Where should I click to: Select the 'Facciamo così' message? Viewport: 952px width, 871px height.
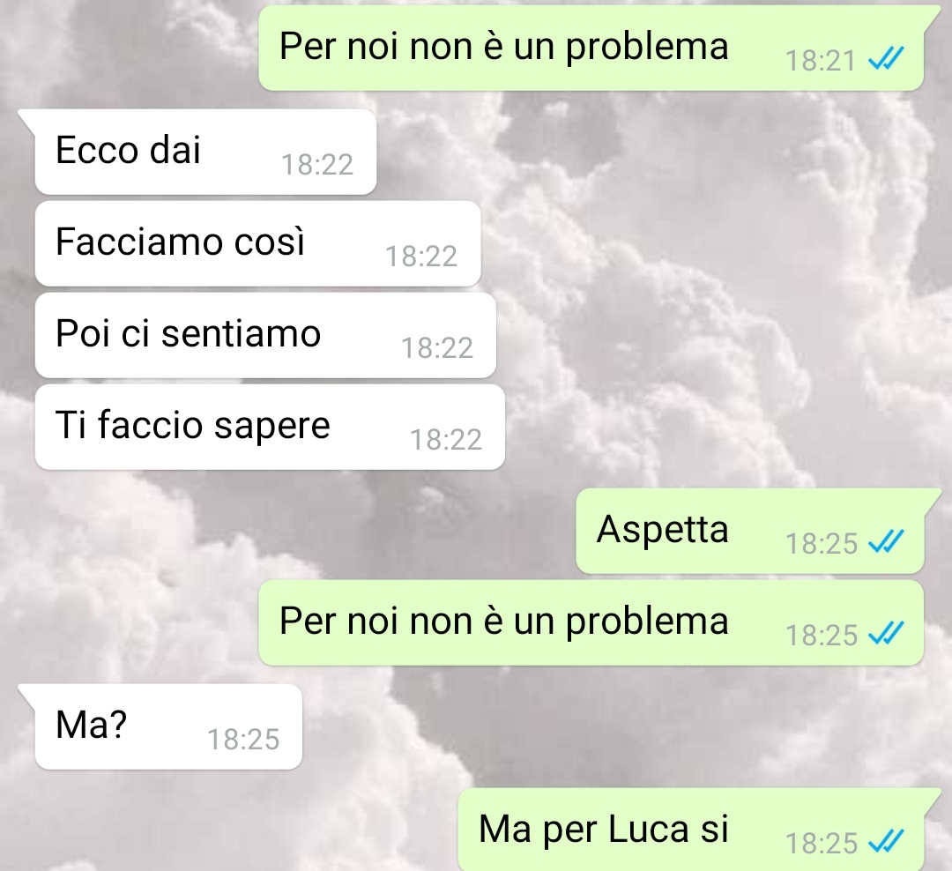tap(258, 243)
